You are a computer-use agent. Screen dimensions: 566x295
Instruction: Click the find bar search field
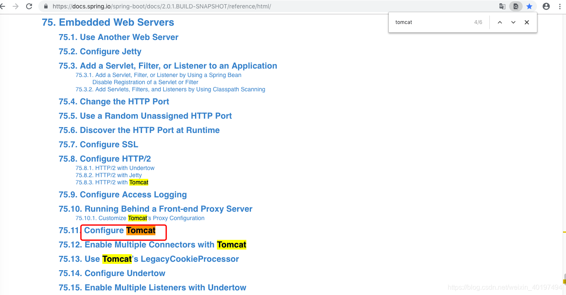coord(432,22)
